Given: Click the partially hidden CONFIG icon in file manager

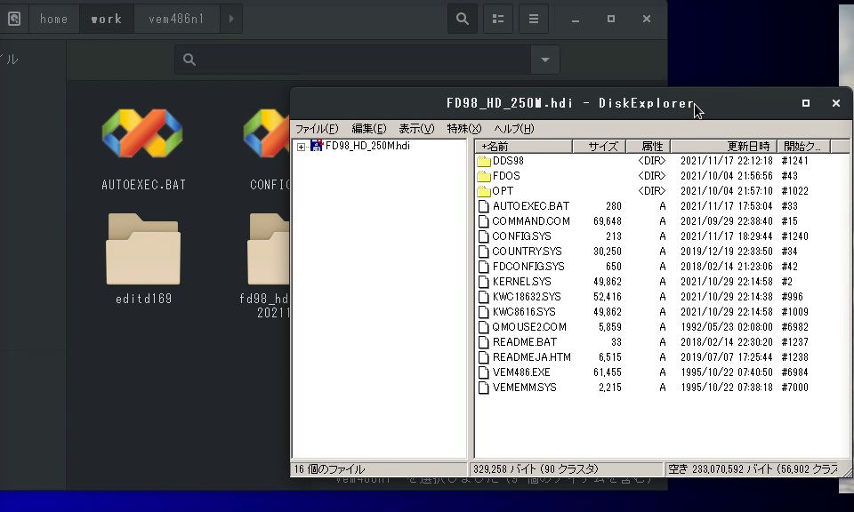Looking at the screenshot, I should pos(267,134).
